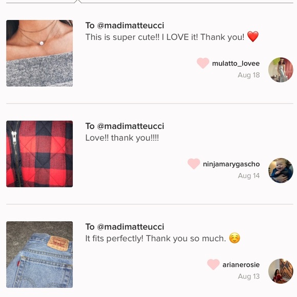The width and height of the screenshot is (297, 297).
Task: Open arianerosie's profile avatar
Action: pos(281,271)
